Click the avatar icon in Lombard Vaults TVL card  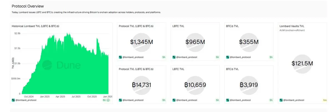(281, 100)
